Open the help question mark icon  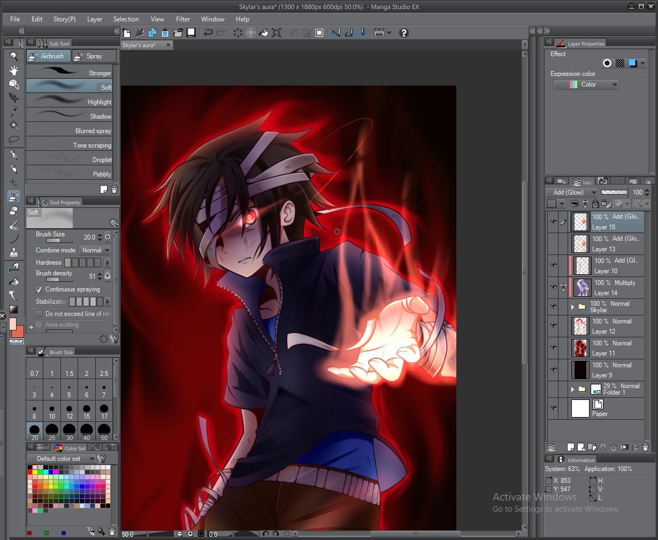pos(404,33)
